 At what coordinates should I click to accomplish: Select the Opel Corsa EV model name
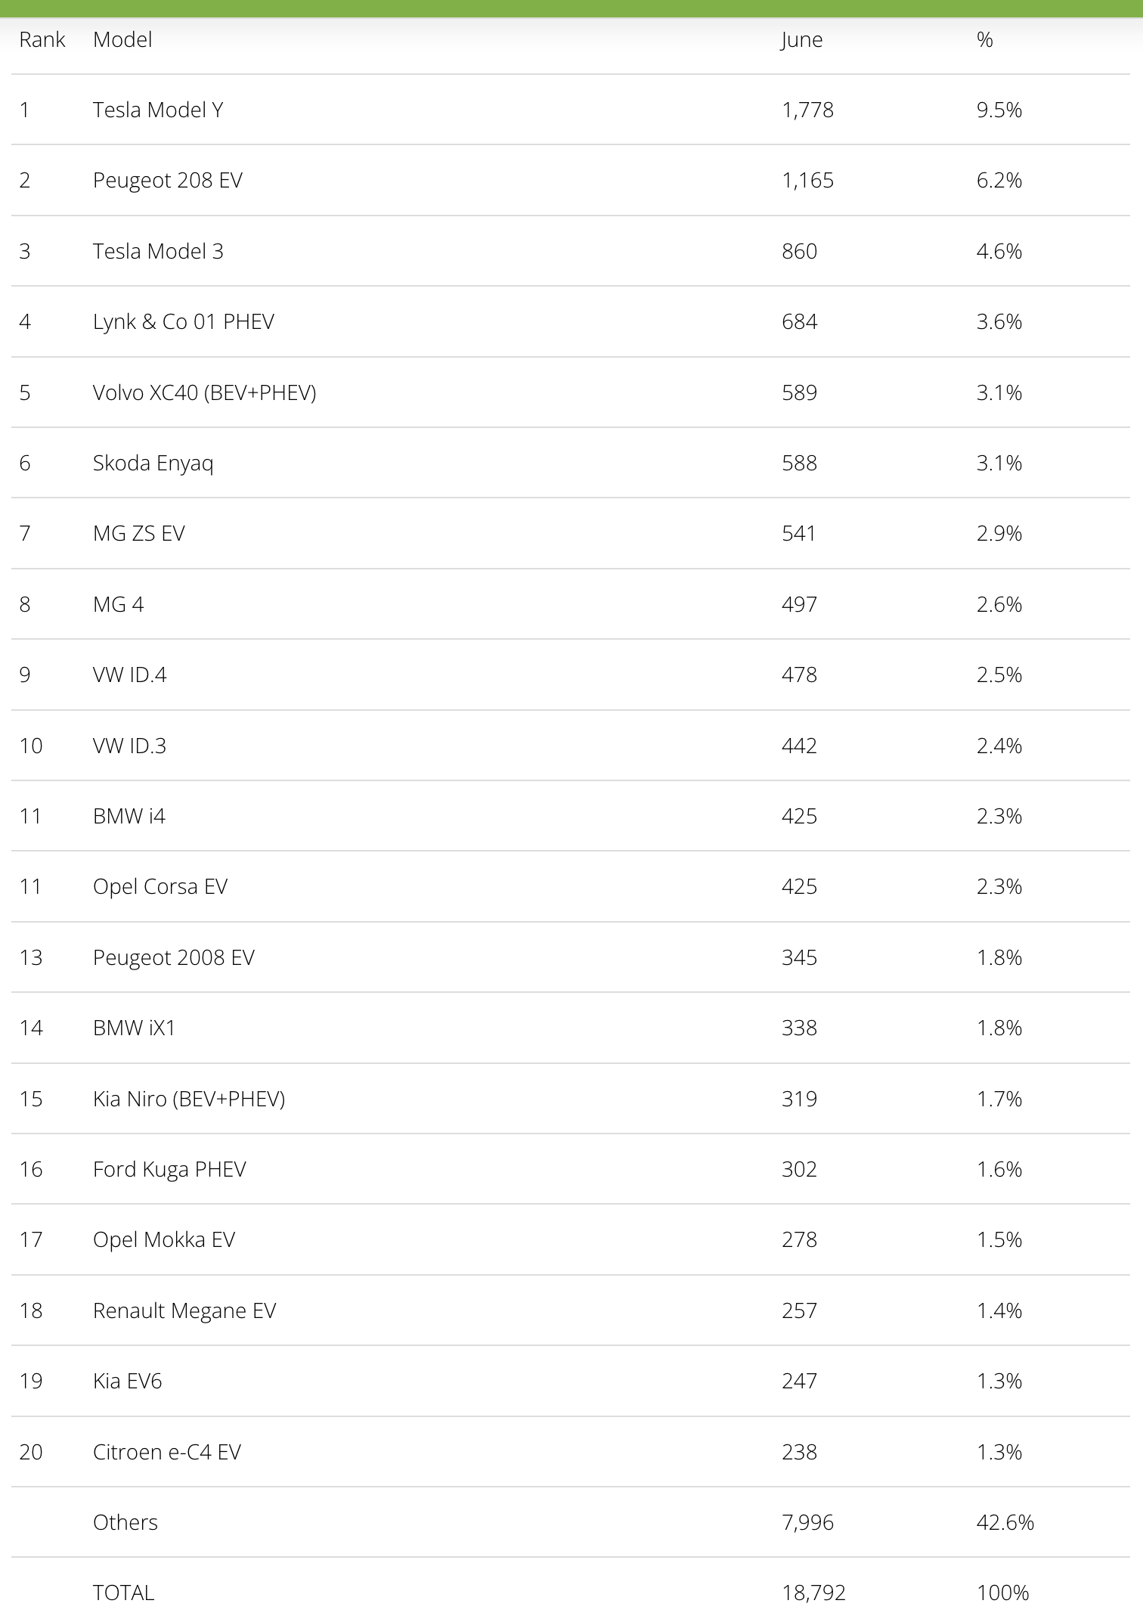click(160, 886)
